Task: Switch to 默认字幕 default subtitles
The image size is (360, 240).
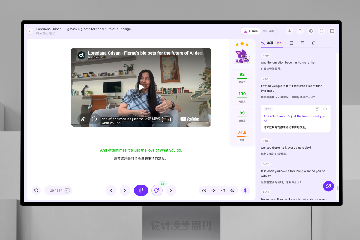Action: (269, 31)
